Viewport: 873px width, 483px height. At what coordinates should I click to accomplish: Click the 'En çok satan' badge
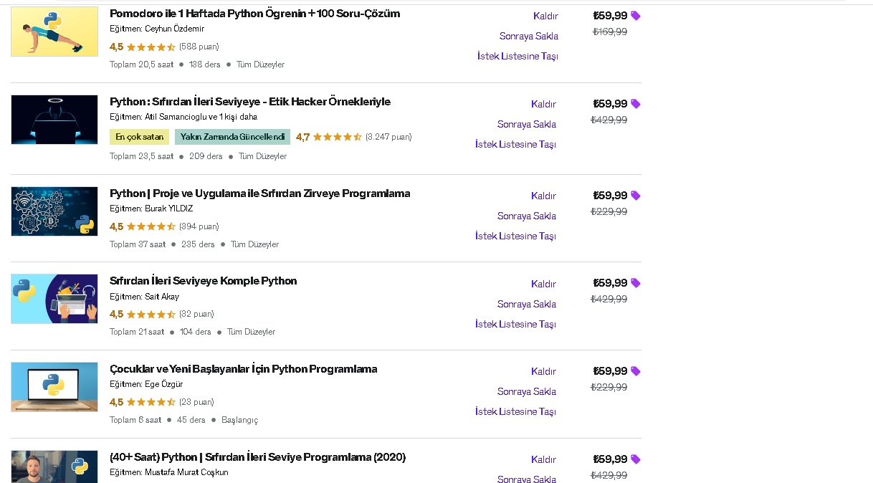[x=140, y=137]
